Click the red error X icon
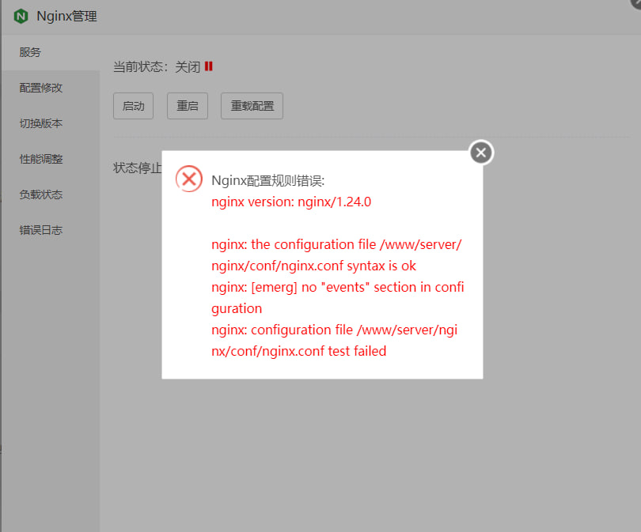The height and width of the screenshot is (532, 641). coord(189,179)
